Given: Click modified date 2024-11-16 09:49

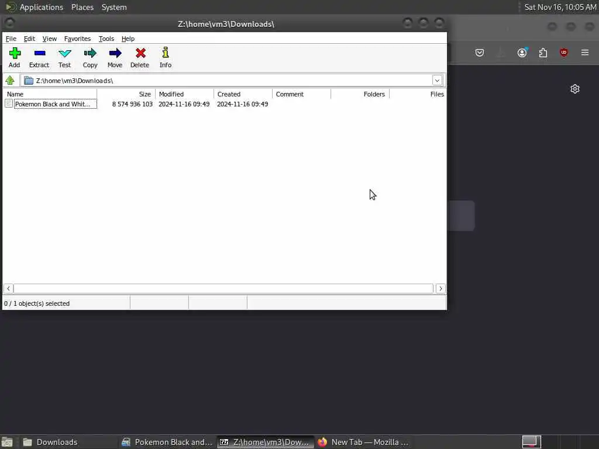Looking at the screenshot, I should click(184, 104).
